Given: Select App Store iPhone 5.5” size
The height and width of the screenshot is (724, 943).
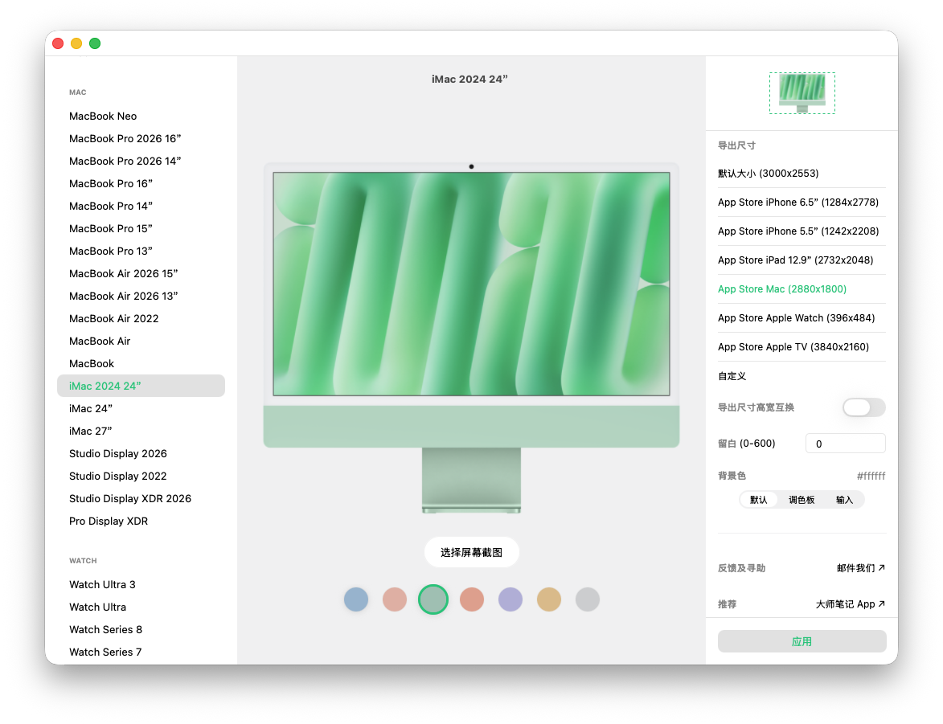Looking at the screenshot, I should [802, 231].
